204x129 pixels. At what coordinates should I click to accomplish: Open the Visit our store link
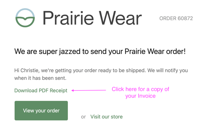coord(107,117)
